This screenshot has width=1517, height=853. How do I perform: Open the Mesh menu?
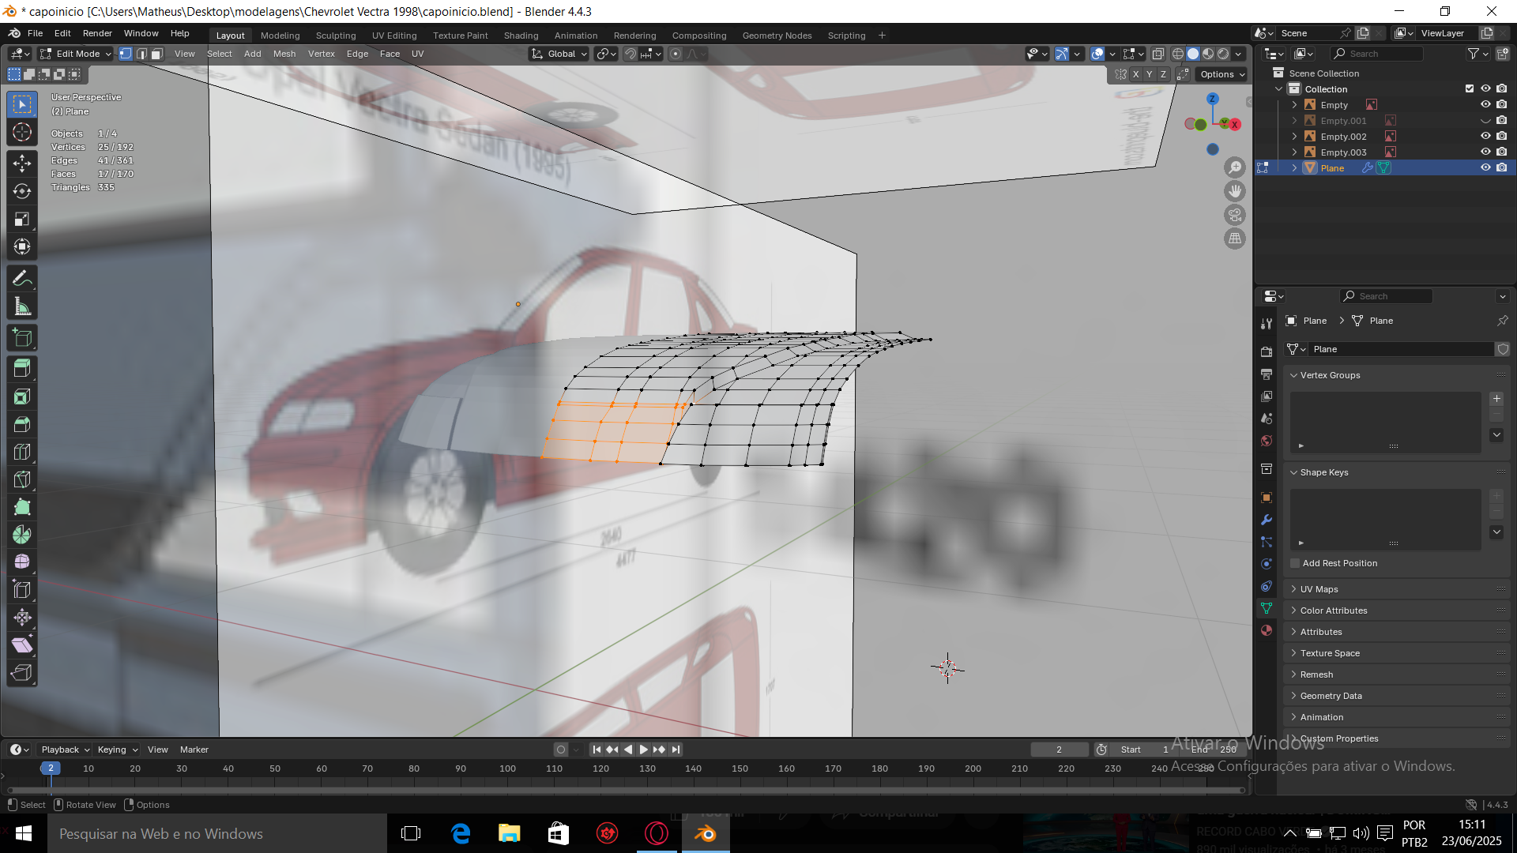click(x=284, y=54)
